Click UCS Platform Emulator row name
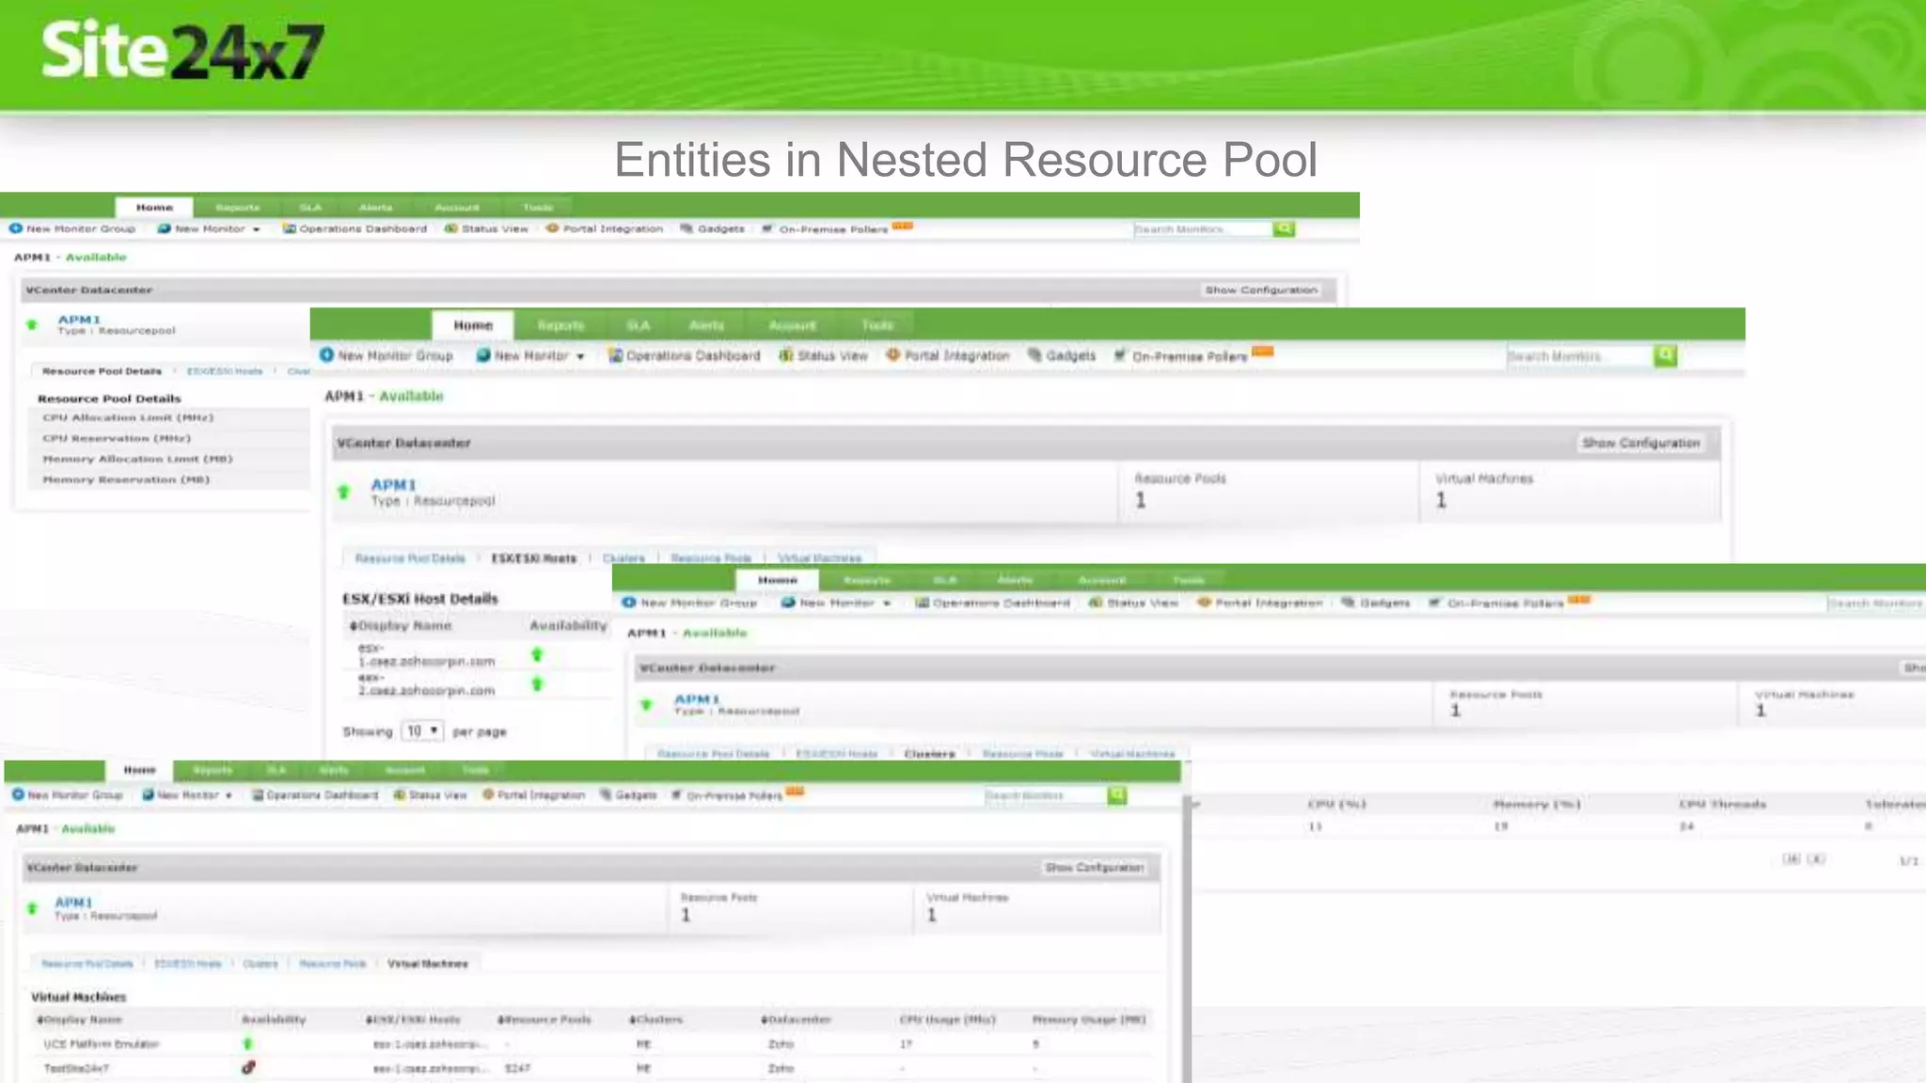This screenshot has width=1926, height=1083. coord(102,1044)
